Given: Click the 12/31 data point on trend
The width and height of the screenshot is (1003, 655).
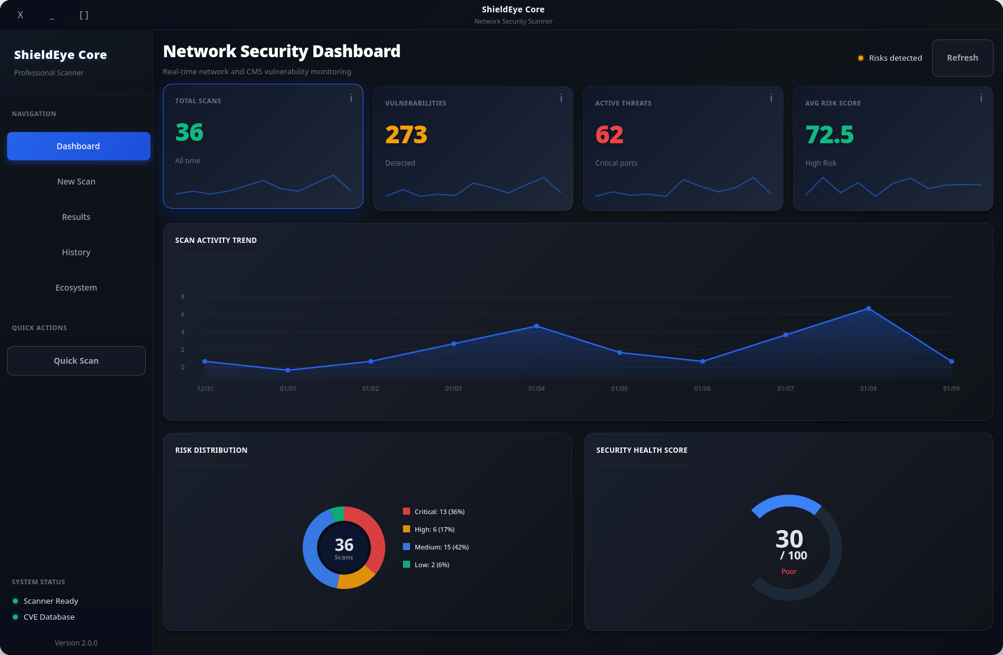Looking at the screenshot, I should (x=205, y=361).
